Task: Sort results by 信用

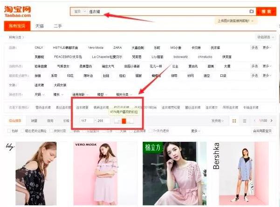Action: 50,121
